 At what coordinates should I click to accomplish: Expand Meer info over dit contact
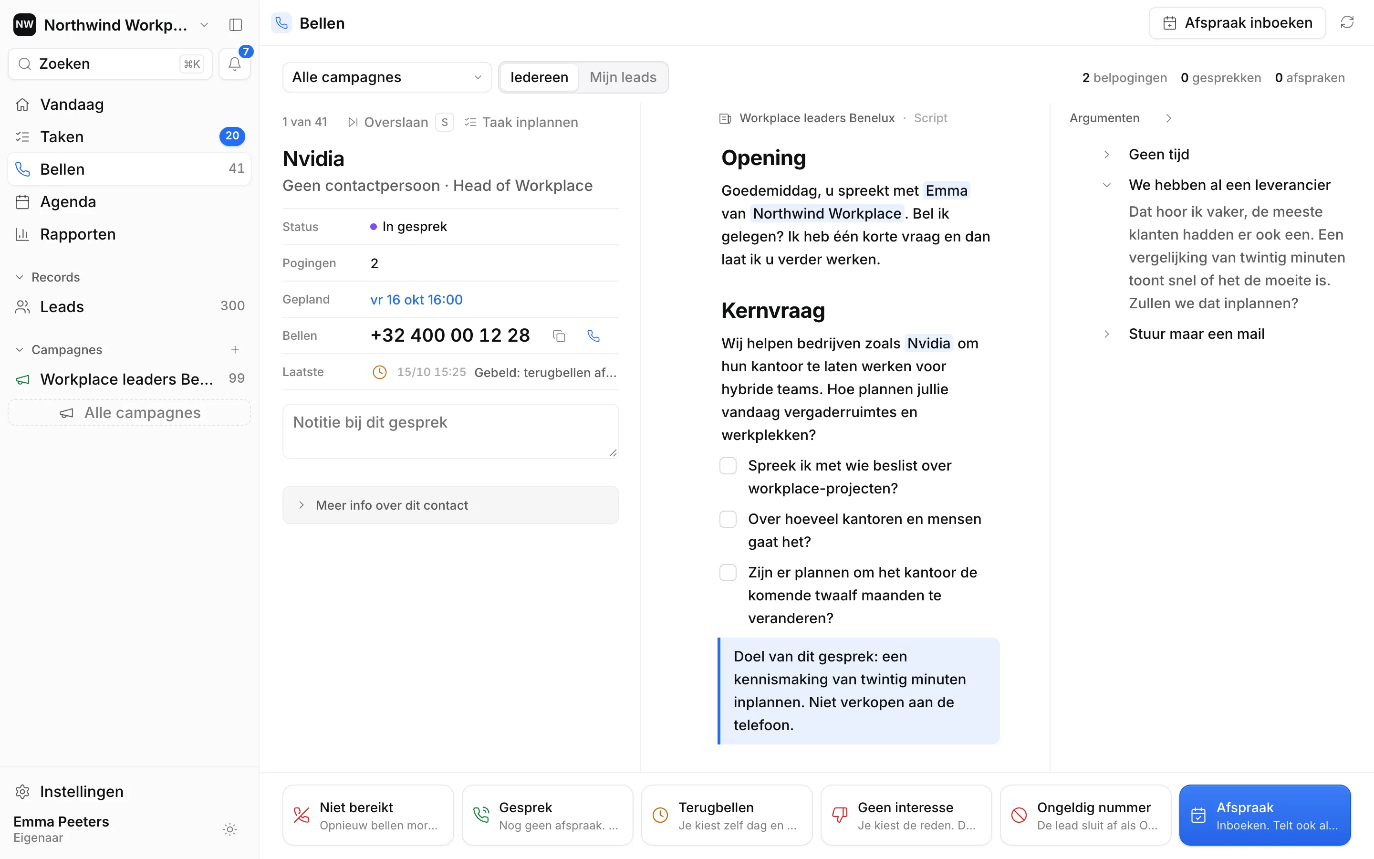pyautogui.click(x=450, y=505)
